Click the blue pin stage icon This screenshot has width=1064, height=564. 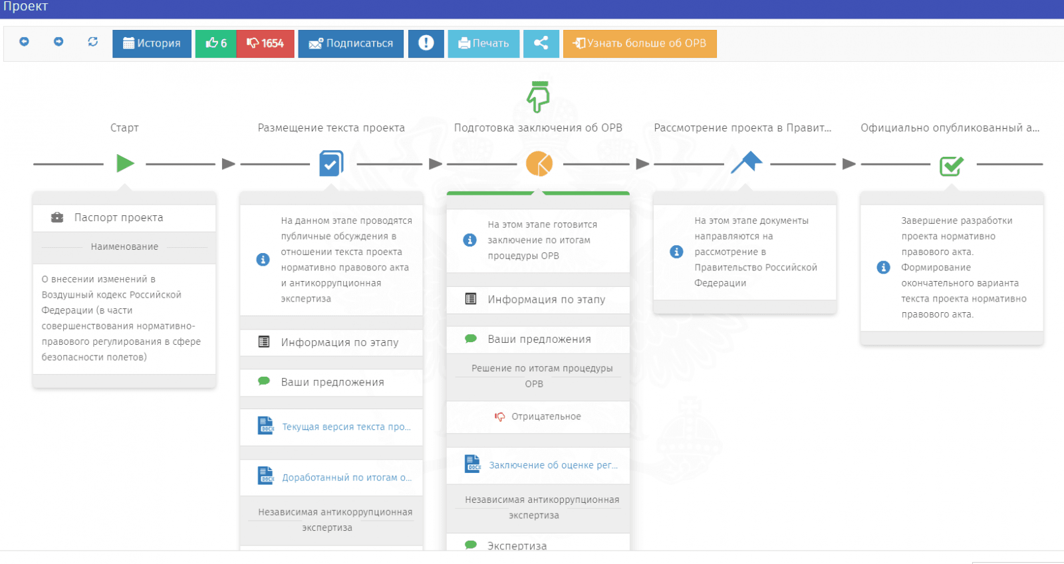coord(747,162)
